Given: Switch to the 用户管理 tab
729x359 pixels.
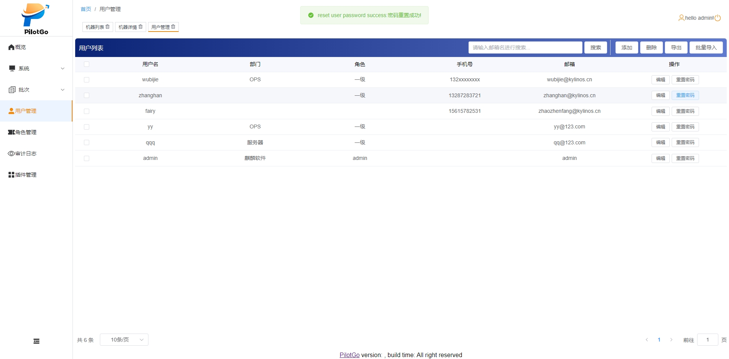Looking at the screenshot, I should 160,27.
